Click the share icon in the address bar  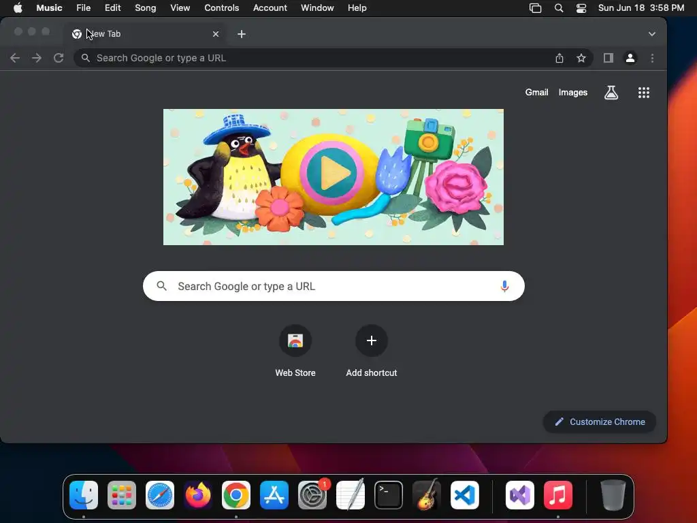pos(560,58)
